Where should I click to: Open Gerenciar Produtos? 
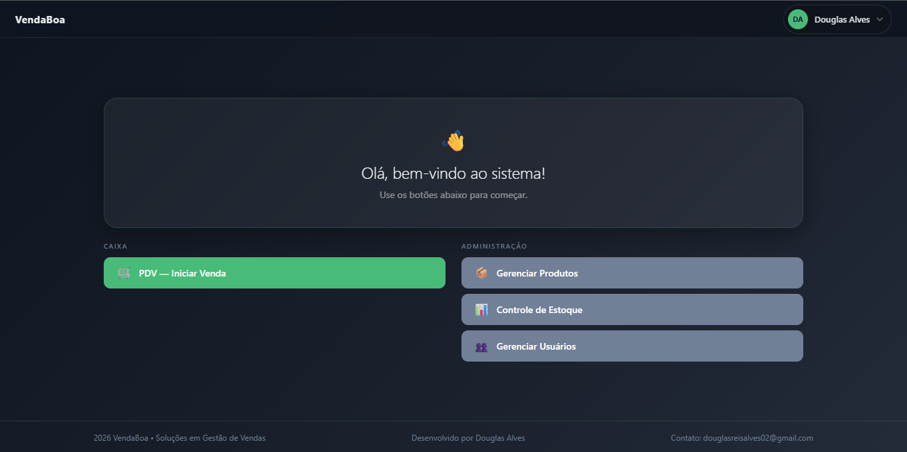coord(632,273)
